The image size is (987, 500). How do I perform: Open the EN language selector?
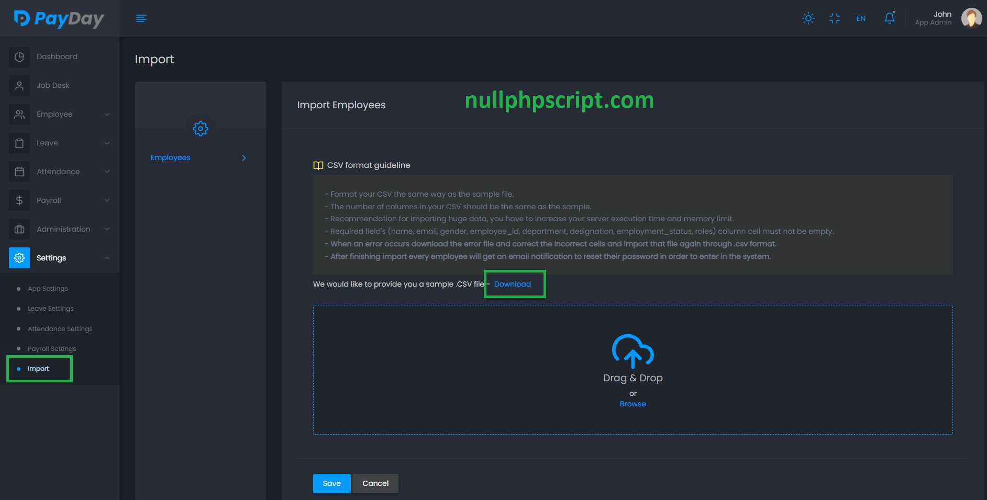click(x=861, y=18)
